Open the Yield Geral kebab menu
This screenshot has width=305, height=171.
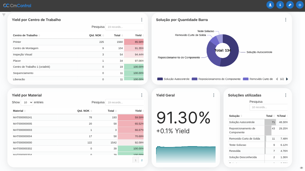point(213,95)
